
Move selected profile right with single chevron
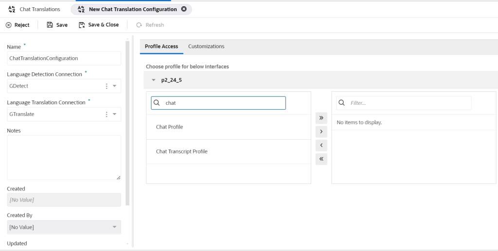point(321,132)
